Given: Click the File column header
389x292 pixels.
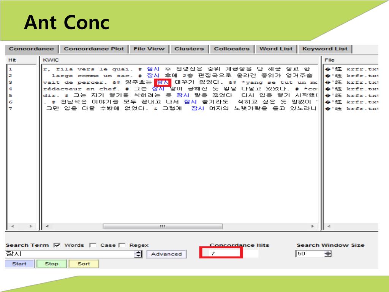Looking at the screenshot, I should point(329,60).
